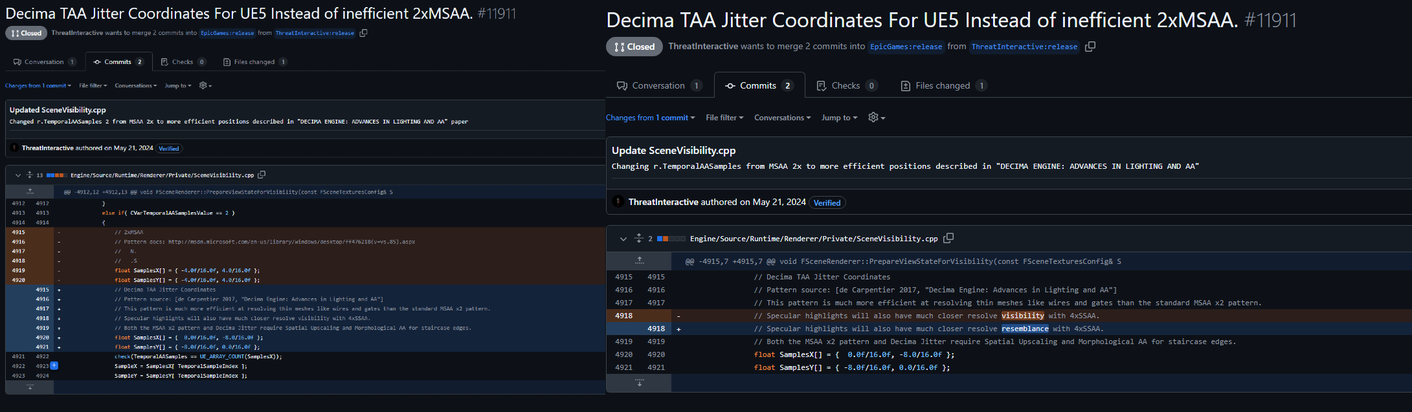Collapse the file diff showing 13 changes
Screen dimensions: 1412x412
pos(18,175)
